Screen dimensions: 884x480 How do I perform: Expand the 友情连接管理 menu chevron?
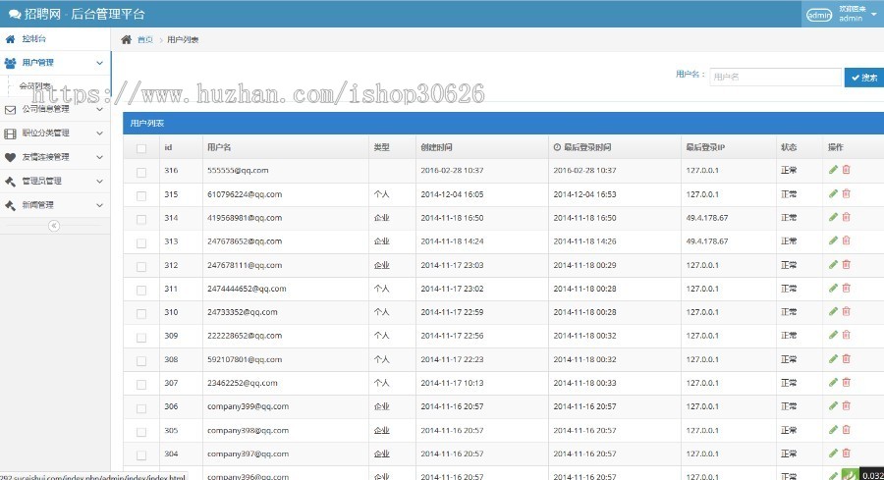pyautogui.click(x=99, y=157)
